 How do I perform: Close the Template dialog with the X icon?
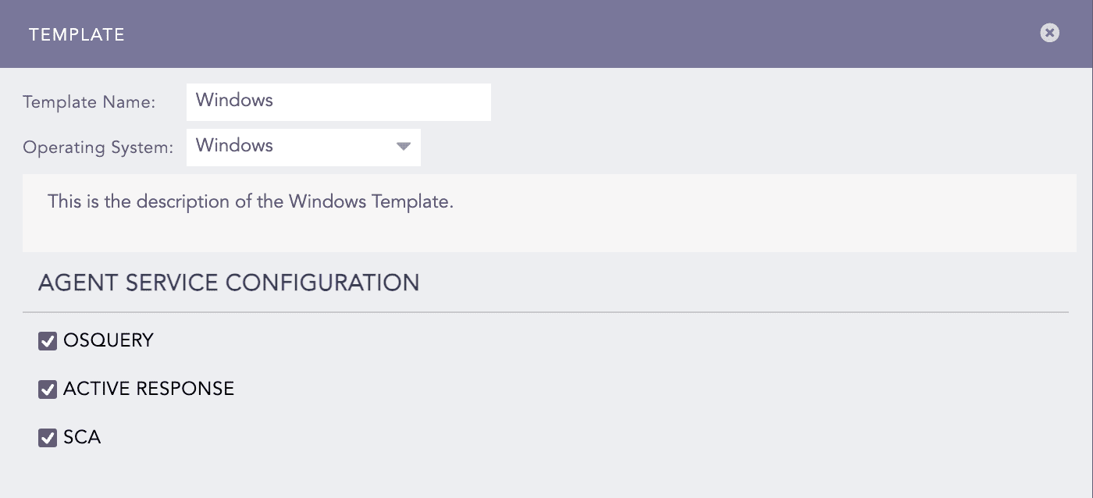click(1049, 33)
